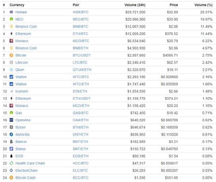Image resolution: width=216 pixels, height=182 pixels.
Task: Click Binance Coin icon in BNB/ETH row
Action: [x=11, y=48]
